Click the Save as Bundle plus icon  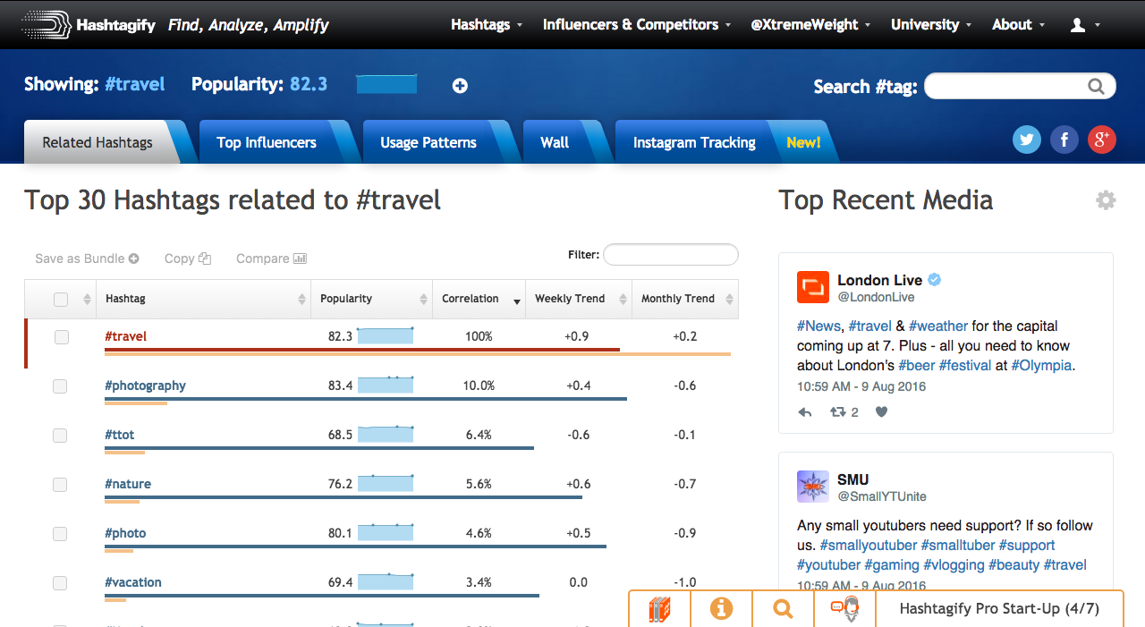134,258
